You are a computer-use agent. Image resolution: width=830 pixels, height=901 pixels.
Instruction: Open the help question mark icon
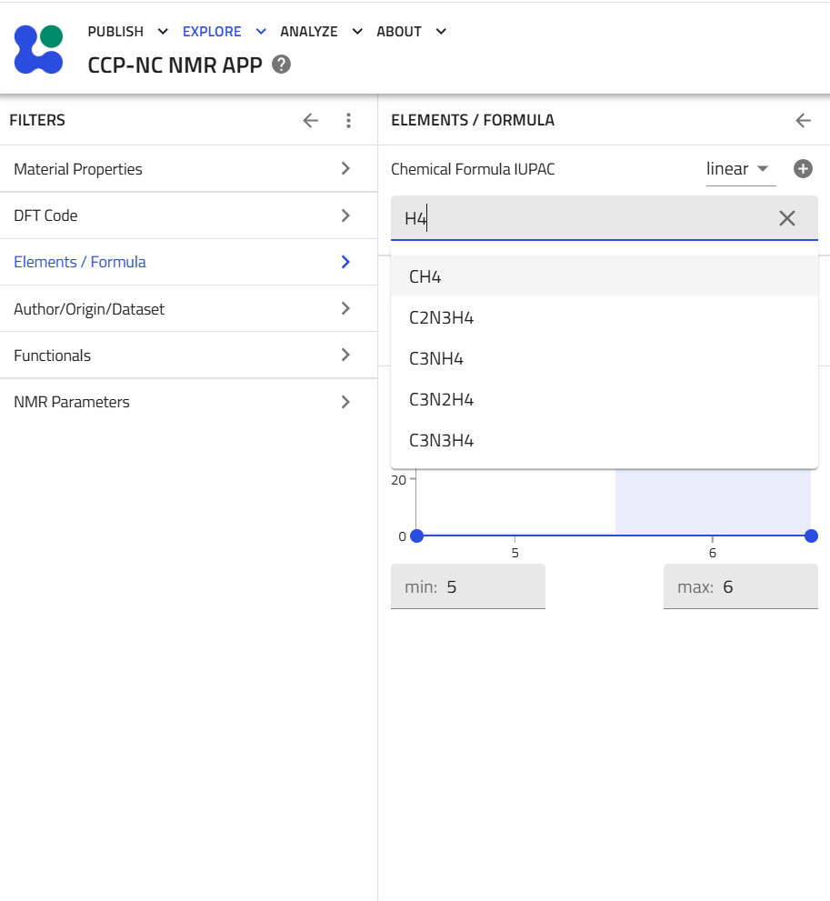(281, 65)
